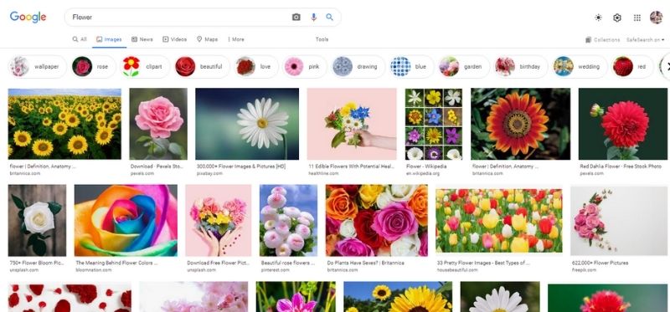Open the rainbow rose thumbnail

pyautogui.click(x=126, y=220)
